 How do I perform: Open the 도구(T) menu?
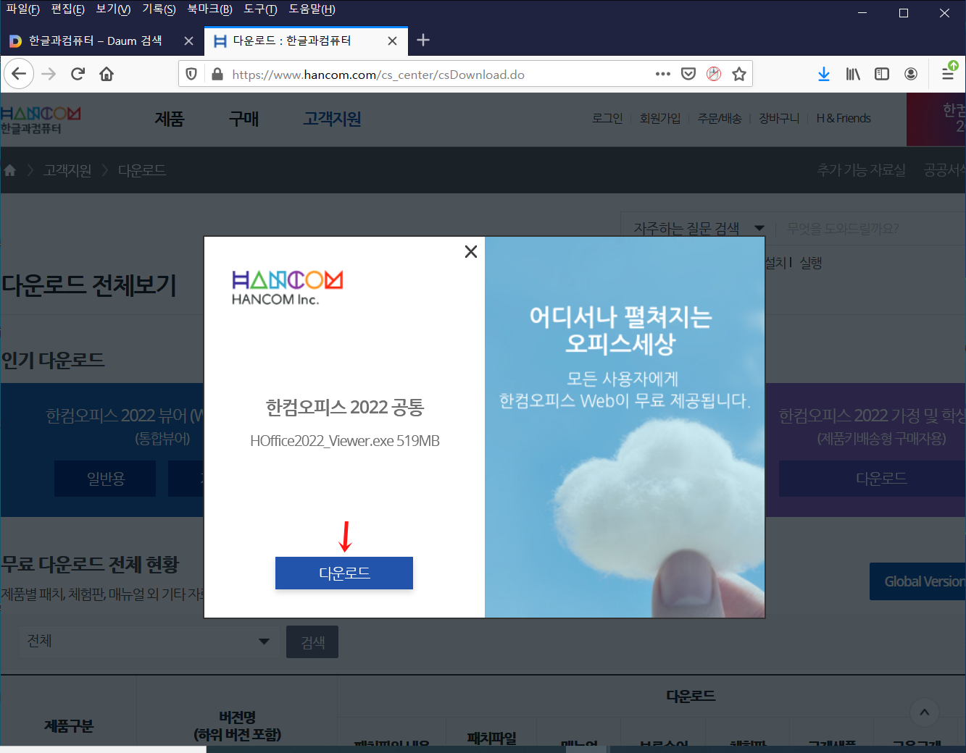(260, 9)
